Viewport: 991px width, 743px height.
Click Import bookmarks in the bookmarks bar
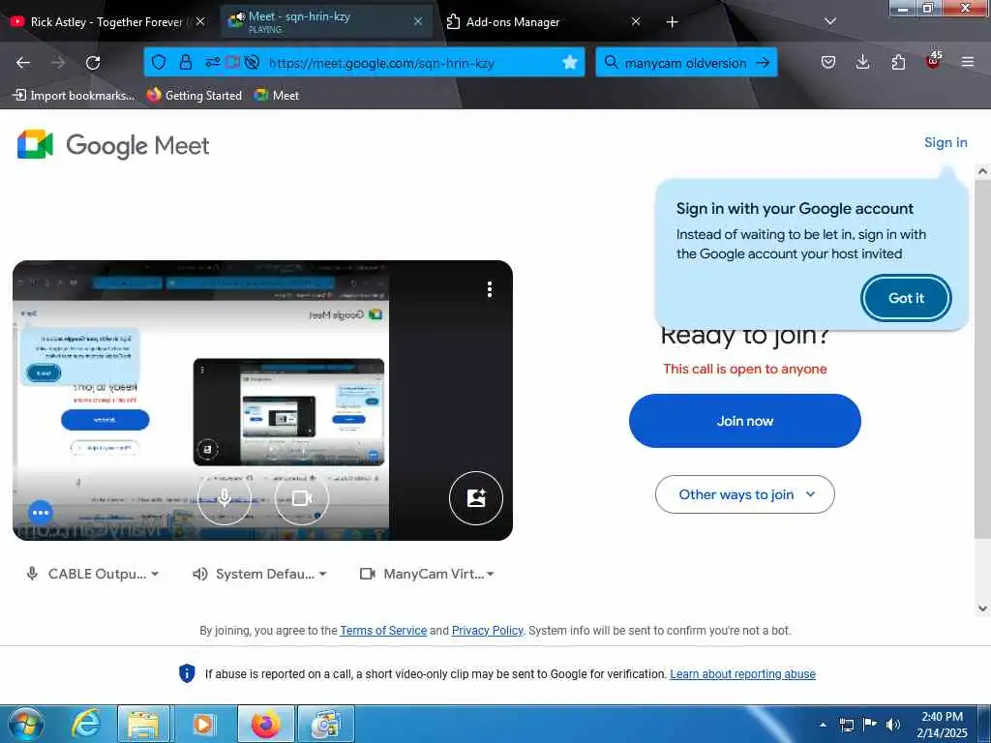click(74, 96)
